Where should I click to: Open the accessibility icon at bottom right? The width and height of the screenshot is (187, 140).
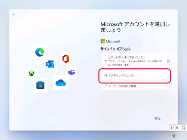[x=174, y=136]
